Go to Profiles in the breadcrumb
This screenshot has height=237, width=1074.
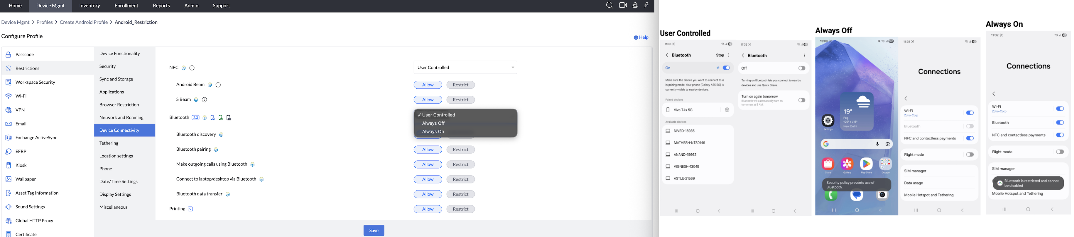(45, 23)
